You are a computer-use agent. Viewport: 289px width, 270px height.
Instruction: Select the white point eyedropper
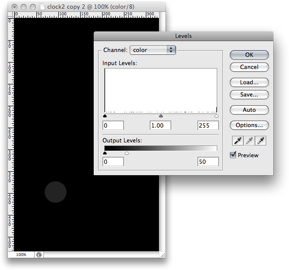261,141
